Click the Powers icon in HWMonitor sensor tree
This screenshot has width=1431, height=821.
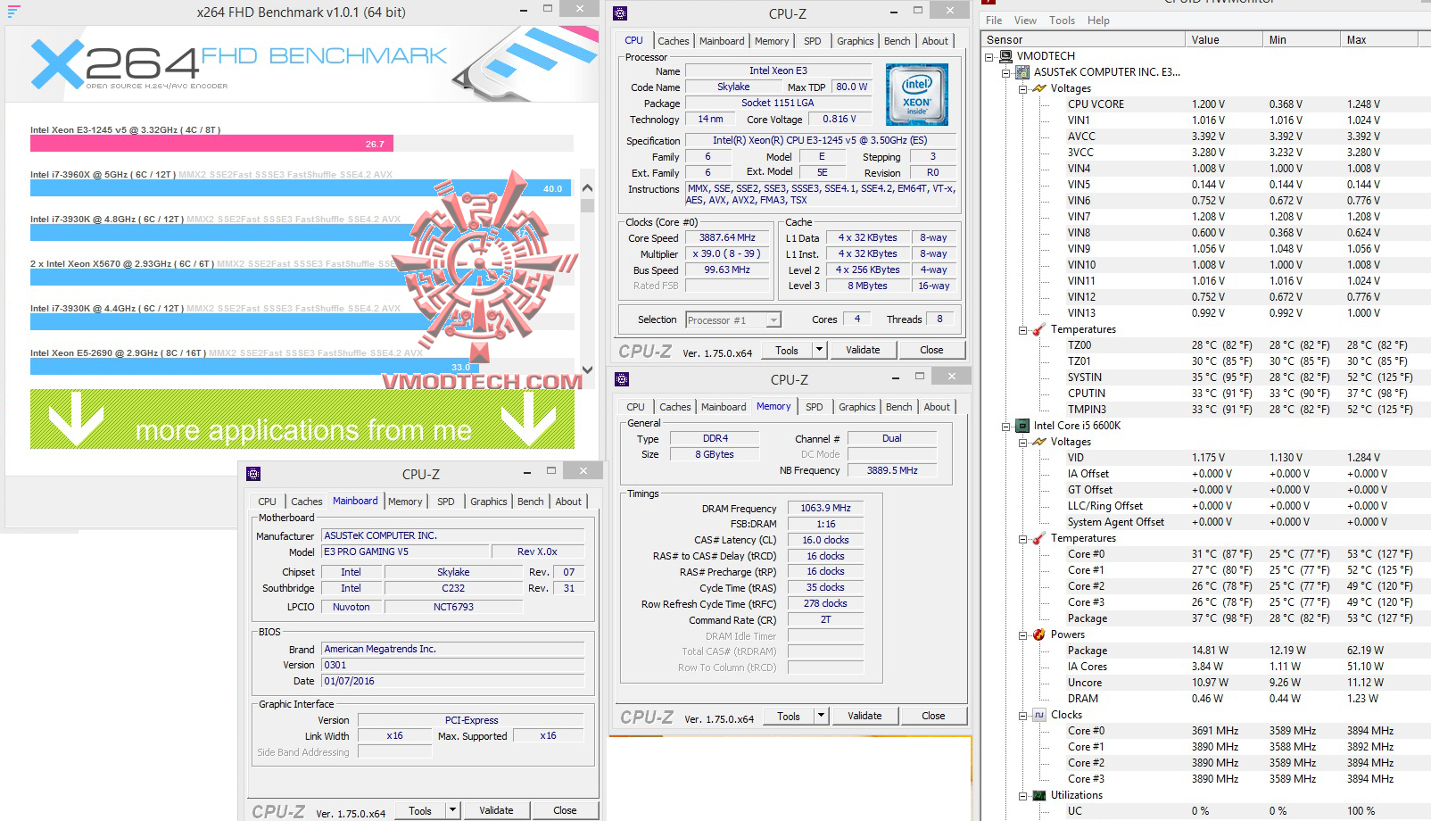[x=1038, y=634]
